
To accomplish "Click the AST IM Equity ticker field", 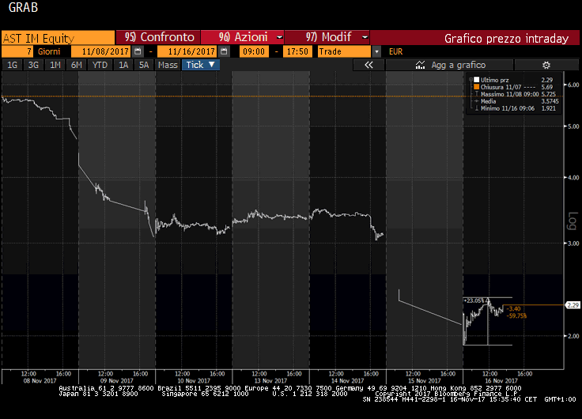I will 58,38.
